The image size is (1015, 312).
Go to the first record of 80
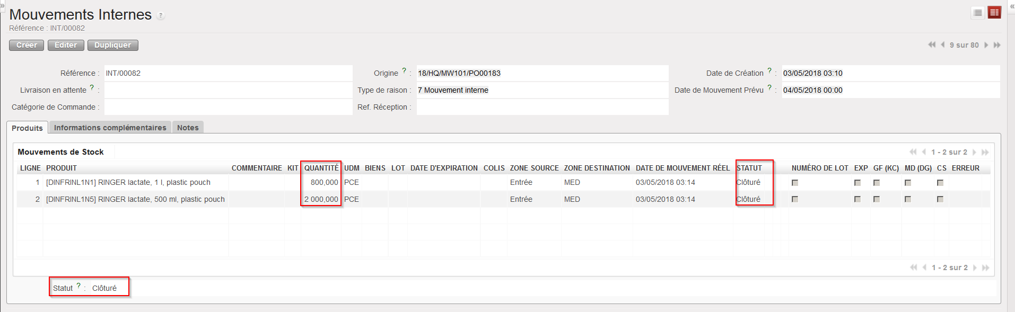click(x=932, y=45)
